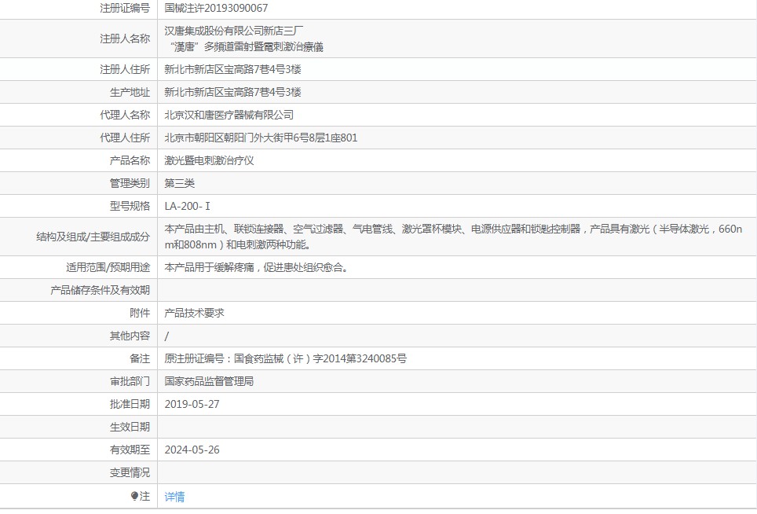Image resolution: width=757 pixels, height=514 pixels.
Task: Click the 注册人名称 label
Action: click(125, 39)
